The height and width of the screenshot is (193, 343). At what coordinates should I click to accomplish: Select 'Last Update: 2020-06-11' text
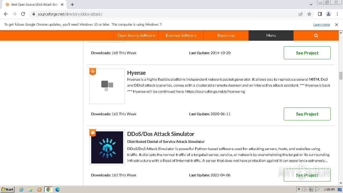[210, 114]
